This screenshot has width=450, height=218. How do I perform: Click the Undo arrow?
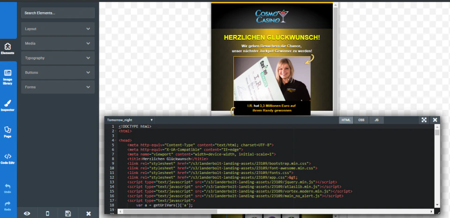(x=8, y=188)
